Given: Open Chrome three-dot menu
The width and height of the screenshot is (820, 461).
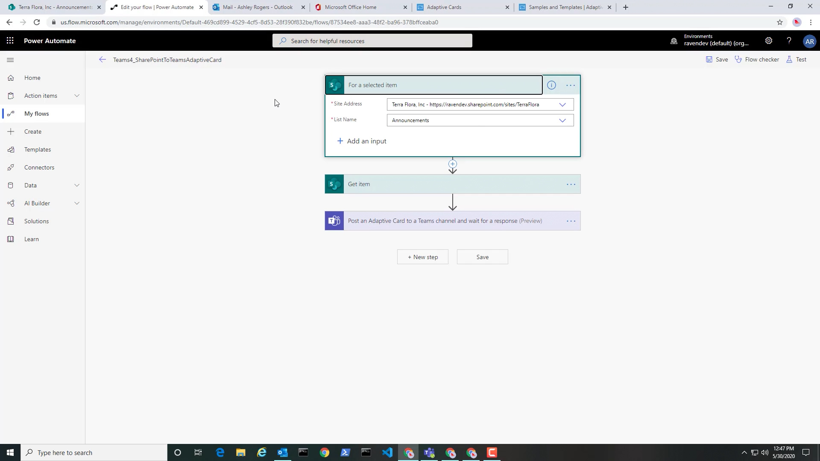Looking at the screenshot, I should [x=811, y=22].
